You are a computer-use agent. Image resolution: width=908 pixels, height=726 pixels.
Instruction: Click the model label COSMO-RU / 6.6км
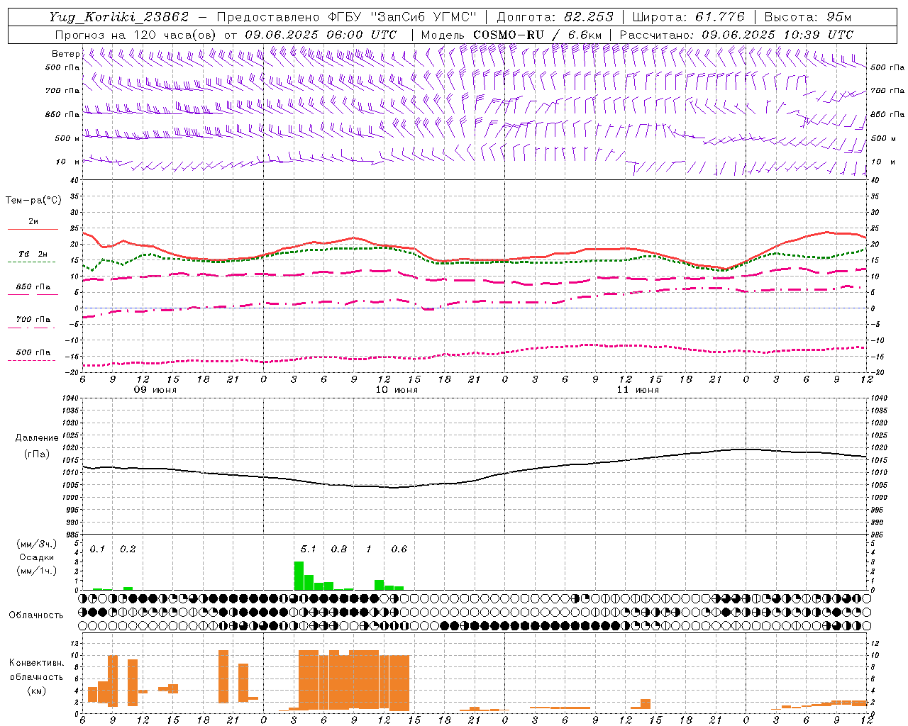pyautogui.click(x=538, y=35)
